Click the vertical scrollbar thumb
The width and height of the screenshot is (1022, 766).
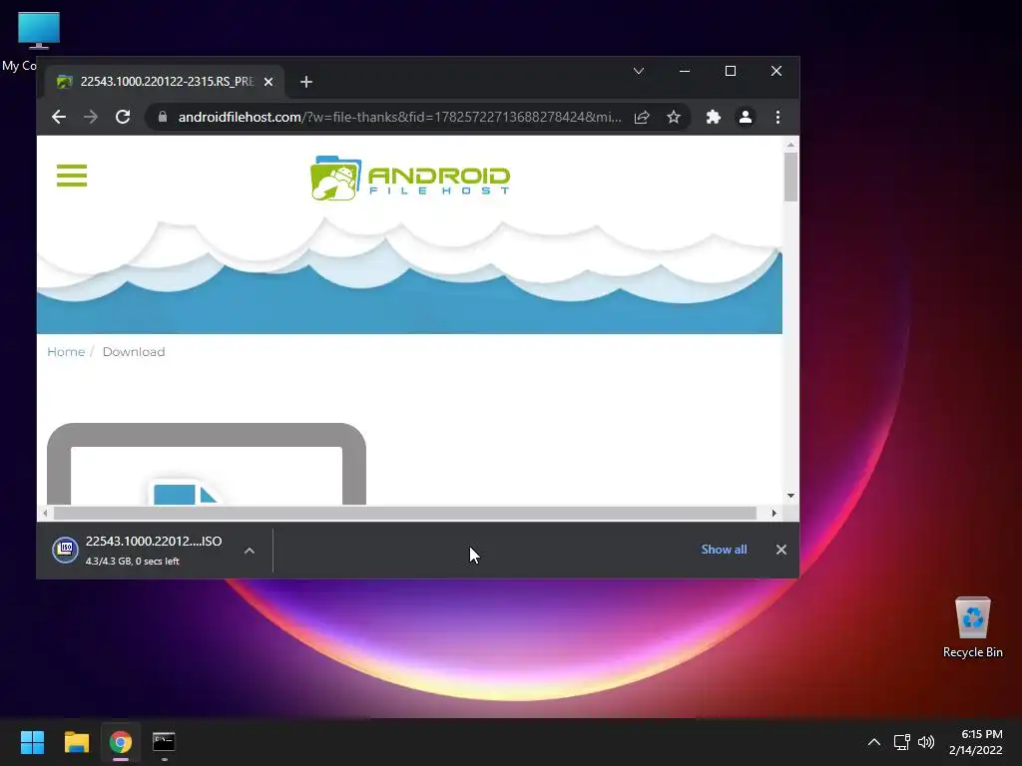click(790, 177)
